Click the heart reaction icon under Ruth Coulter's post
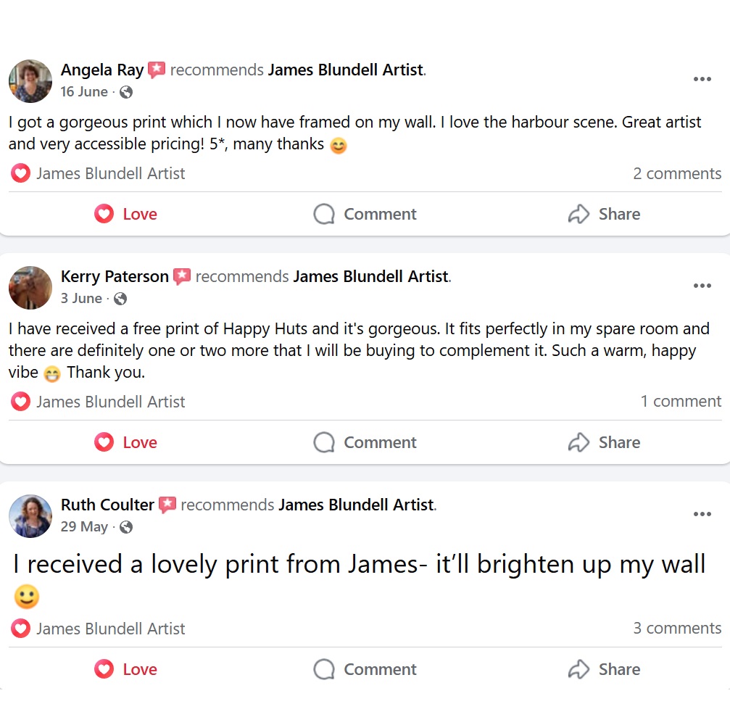Image resolution: width=730 pixels, height=725 pixels. tap(20, 629)
